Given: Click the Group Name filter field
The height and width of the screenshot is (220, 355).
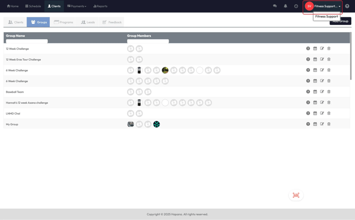Looking at the screenshot, I should 26,41.
